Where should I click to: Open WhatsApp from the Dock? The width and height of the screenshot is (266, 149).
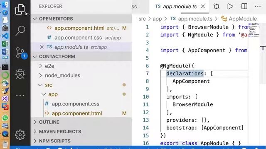coord(5,118)
